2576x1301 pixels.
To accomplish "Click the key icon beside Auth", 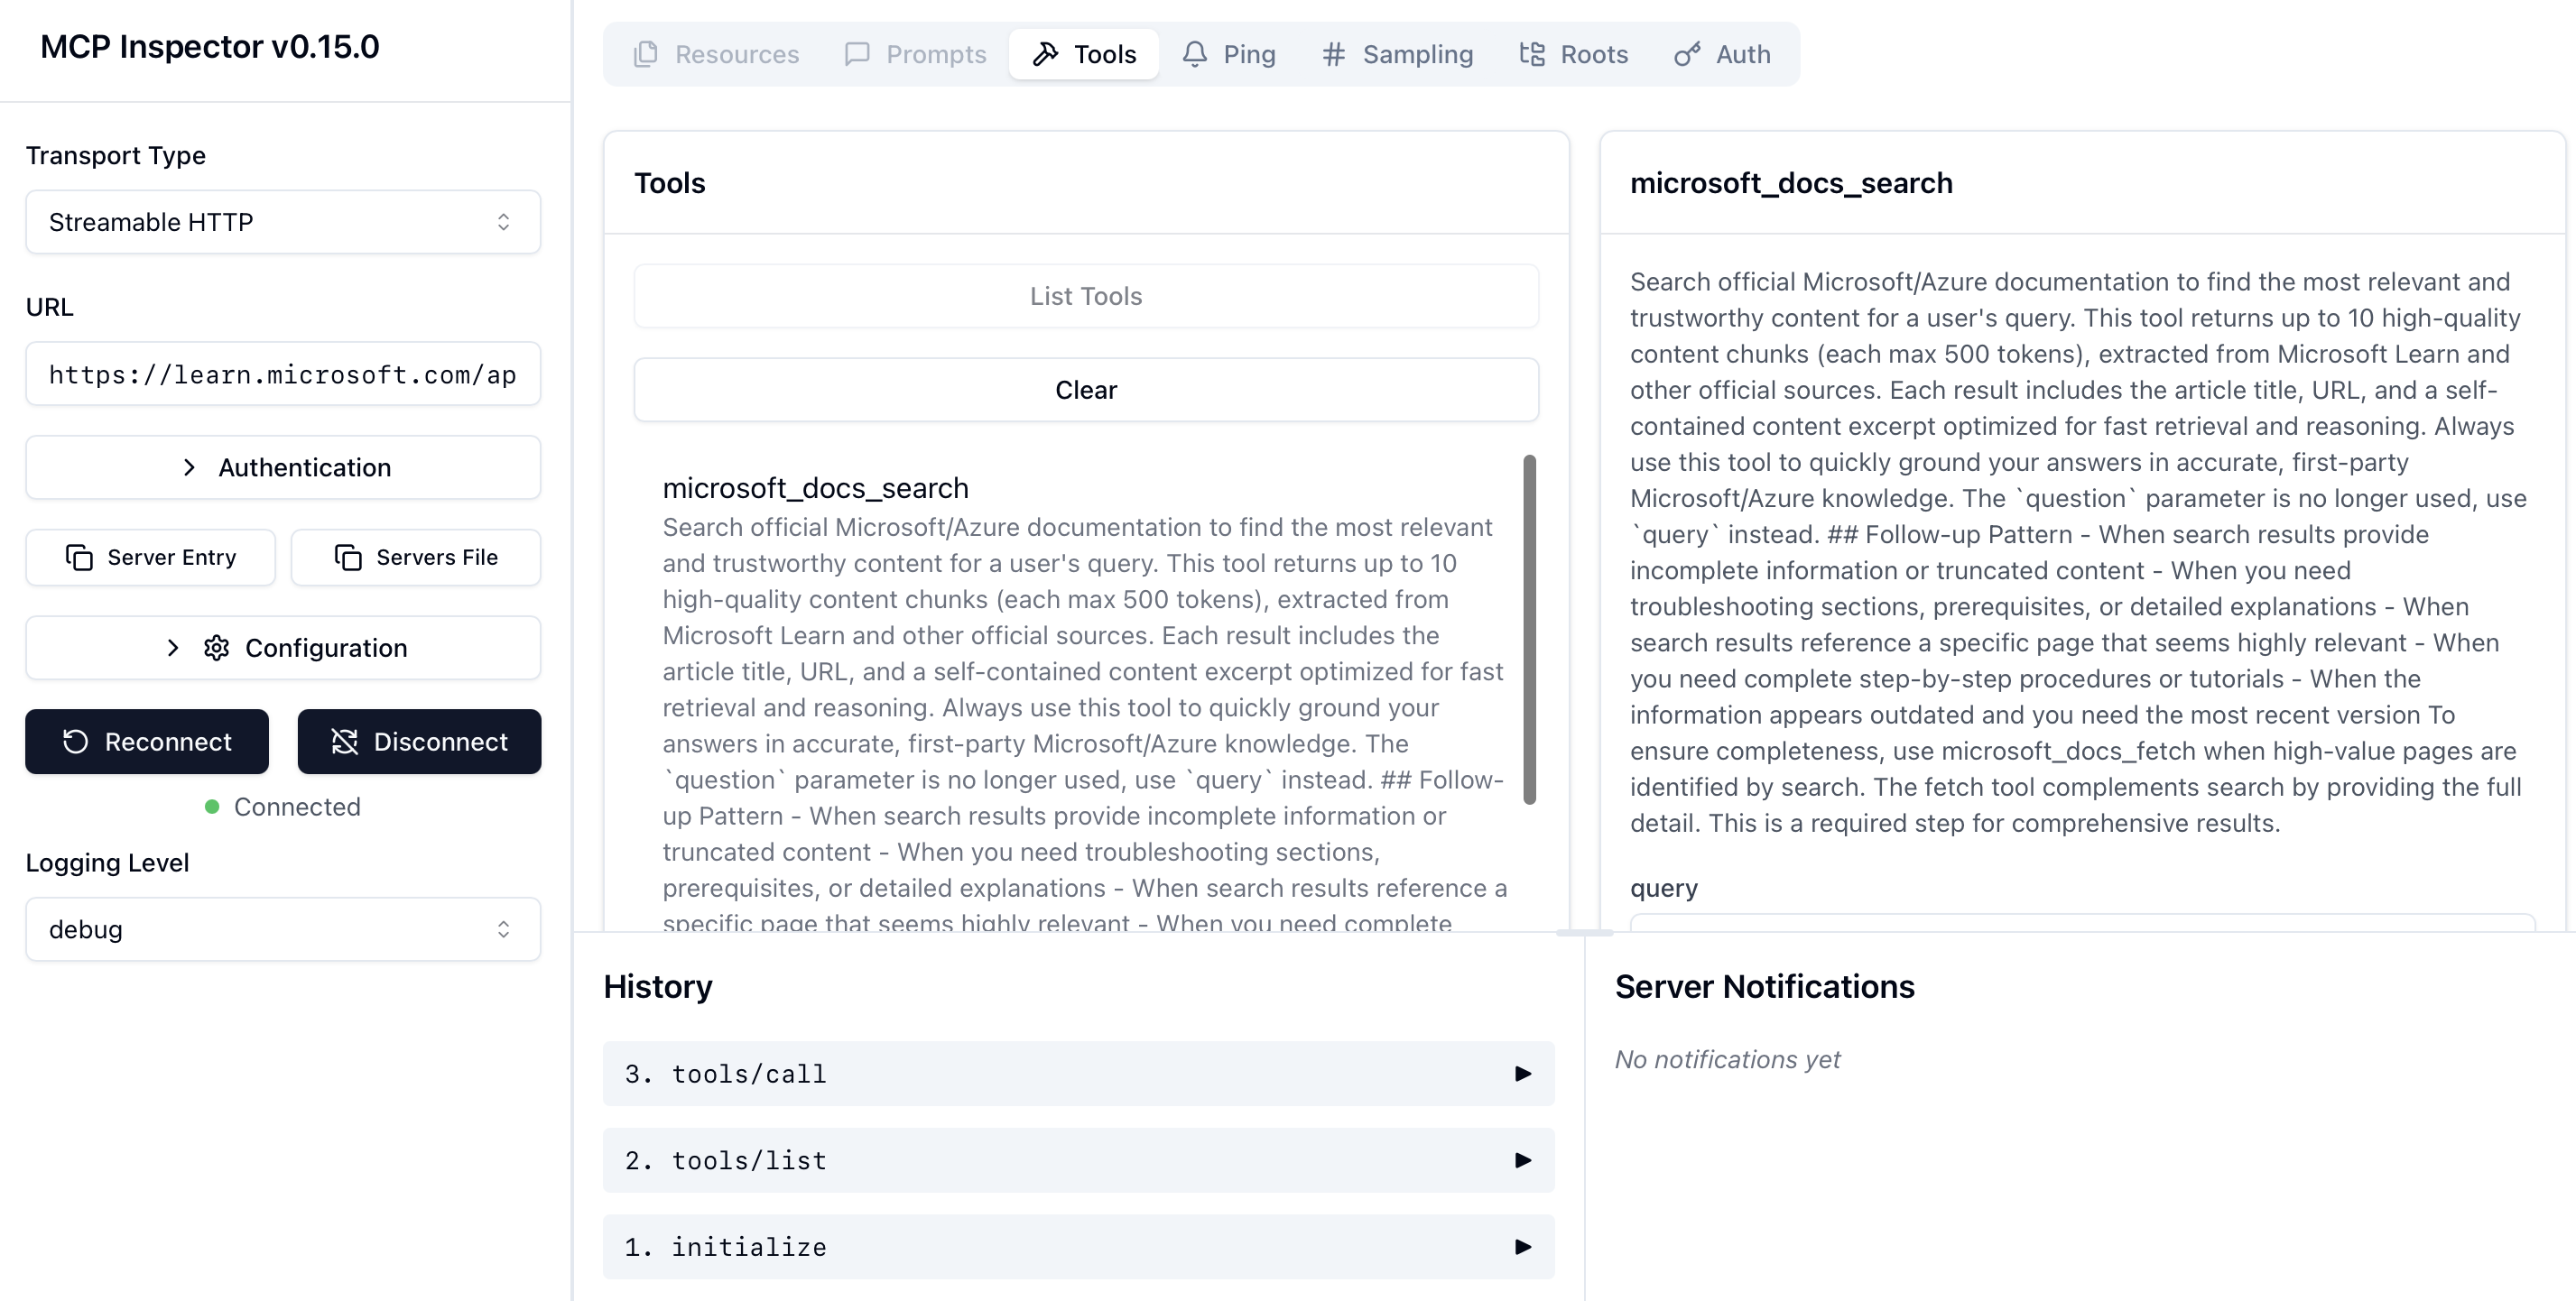I will pyautogui.click(x=1687, y=54).
